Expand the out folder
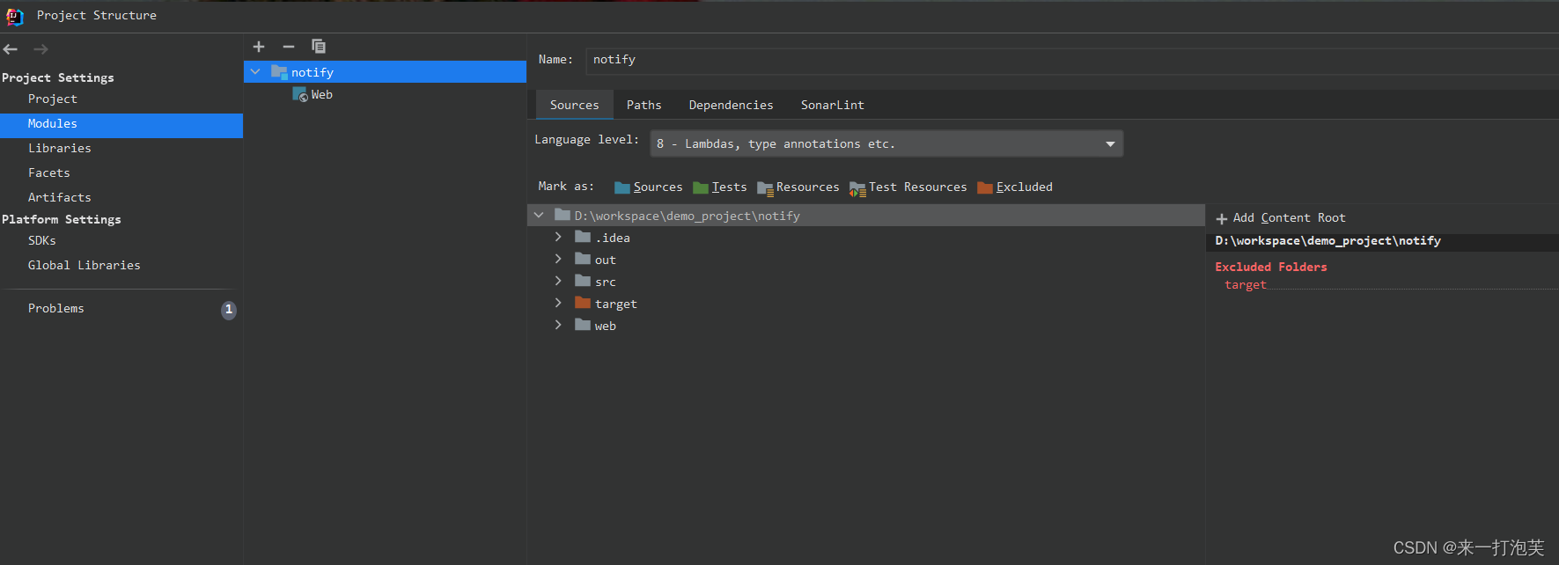The width and height of the screenshot is (1559, 565). (558, 259)
